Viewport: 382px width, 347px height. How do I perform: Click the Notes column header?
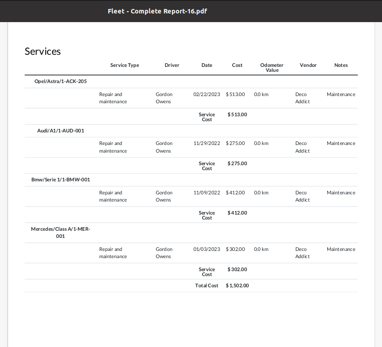(x=341, y=65)
